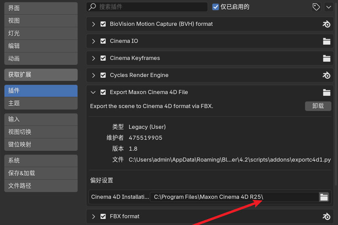Open addon options dropdown arrow at top right
This screenshot has width=338, height=225.
[x=329, y=7]
